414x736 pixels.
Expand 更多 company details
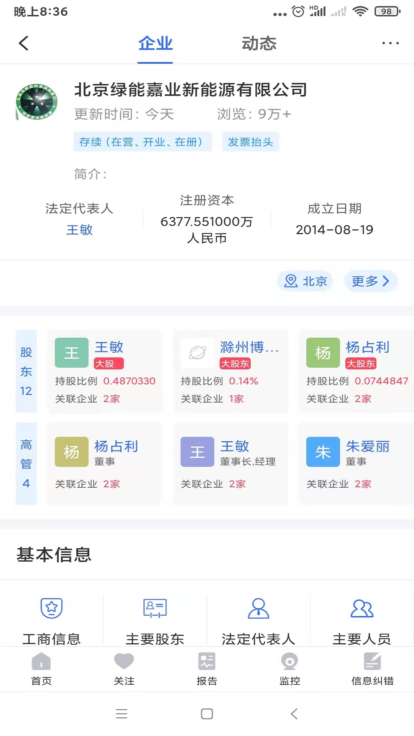[x=371, y=281]
